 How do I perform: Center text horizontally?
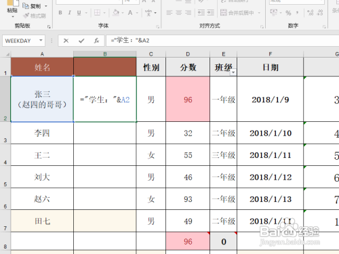[178, 13]
